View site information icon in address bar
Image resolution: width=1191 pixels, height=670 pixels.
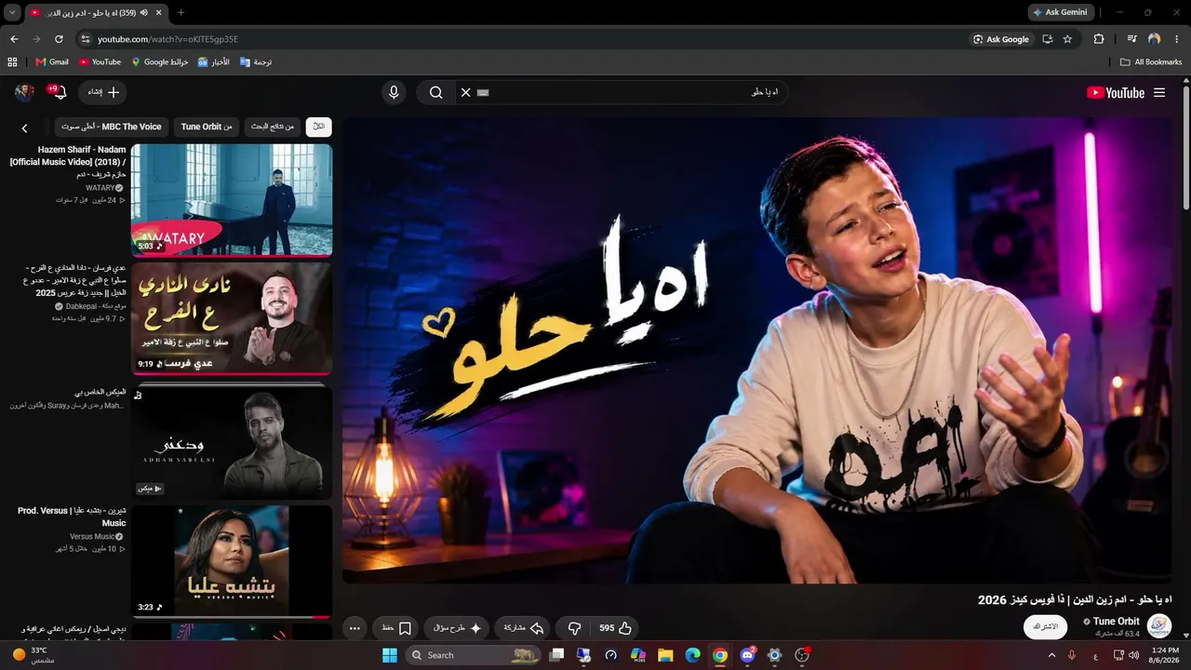coord(86,39)
